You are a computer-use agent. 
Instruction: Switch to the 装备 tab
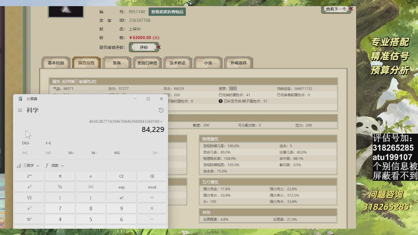(x=117, y=63)
